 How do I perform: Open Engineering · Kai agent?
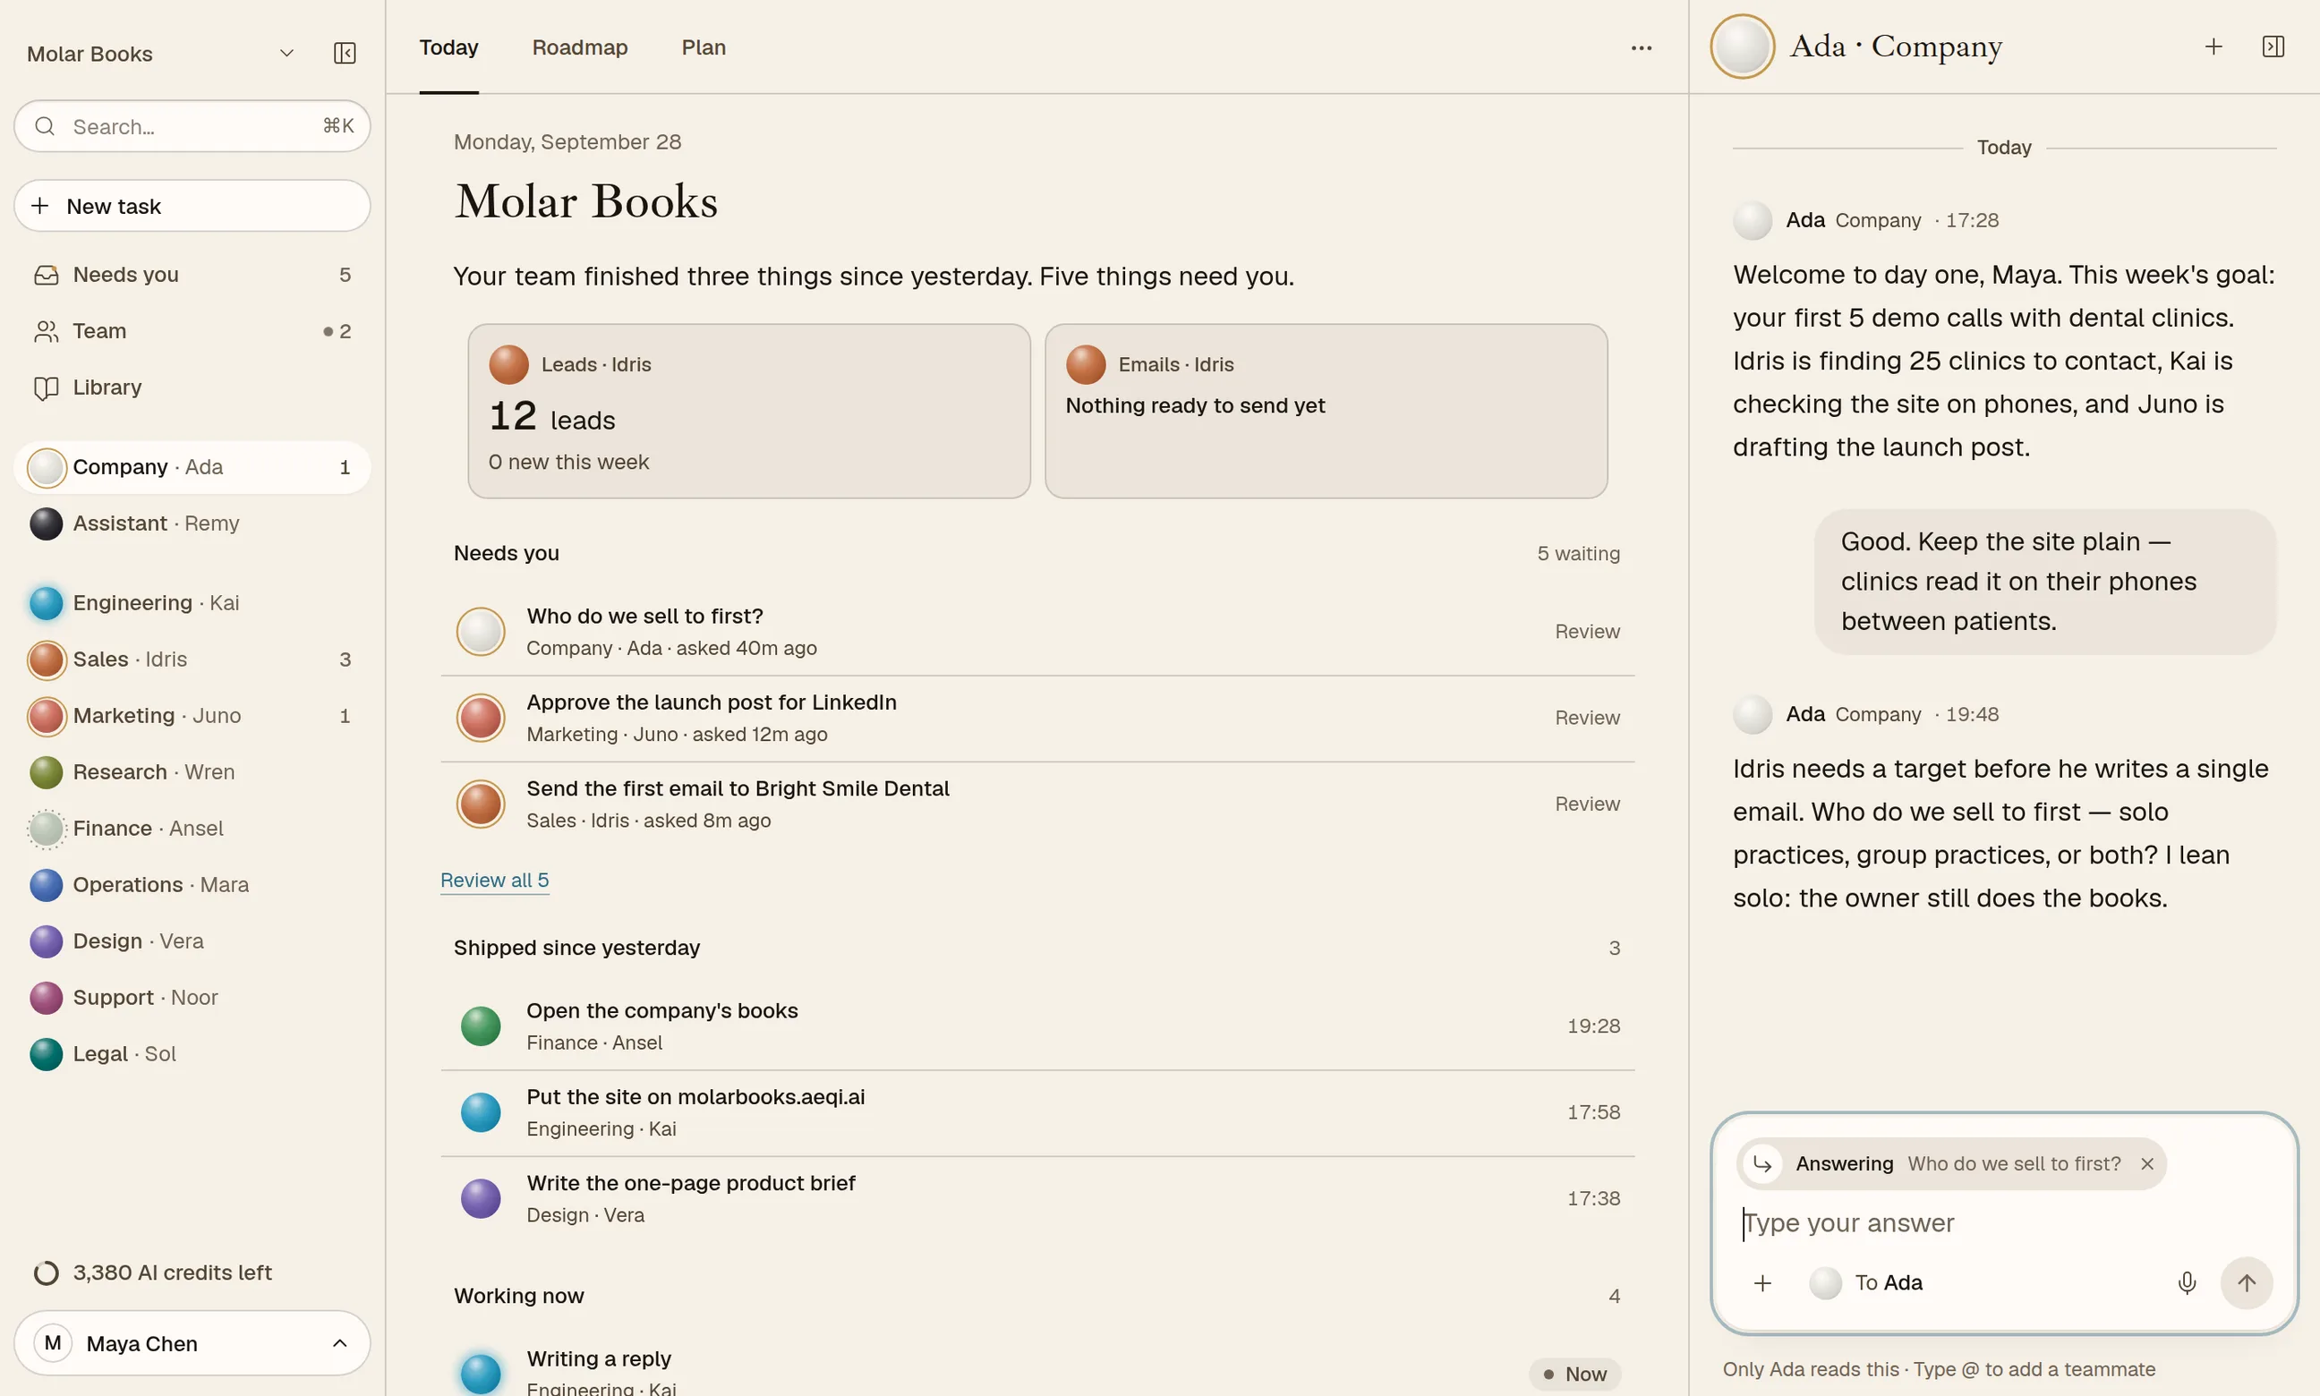tap(192, 603)
